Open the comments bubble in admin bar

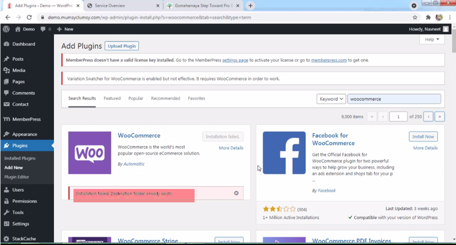(46, 29)
